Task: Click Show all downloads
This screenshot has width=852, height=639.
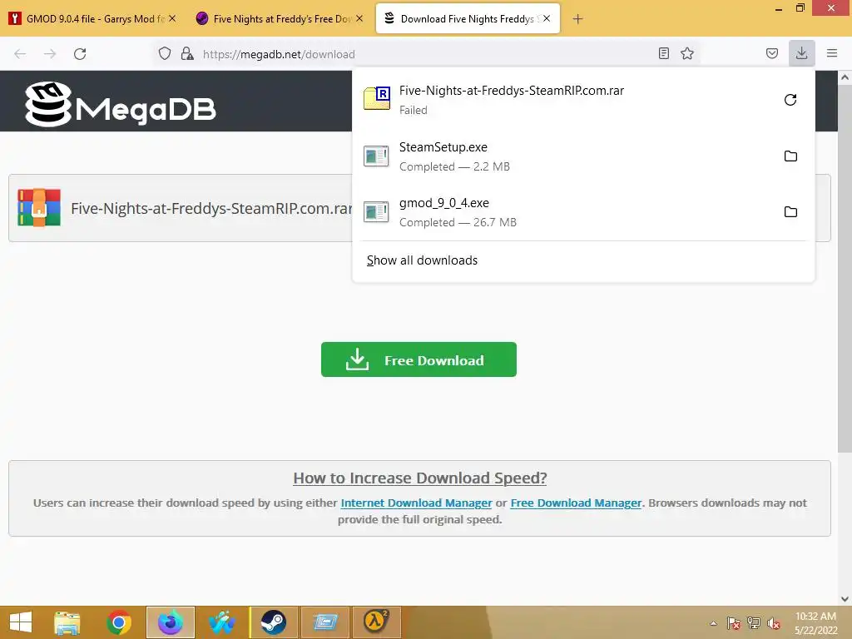Action: [x=422, y=260]
